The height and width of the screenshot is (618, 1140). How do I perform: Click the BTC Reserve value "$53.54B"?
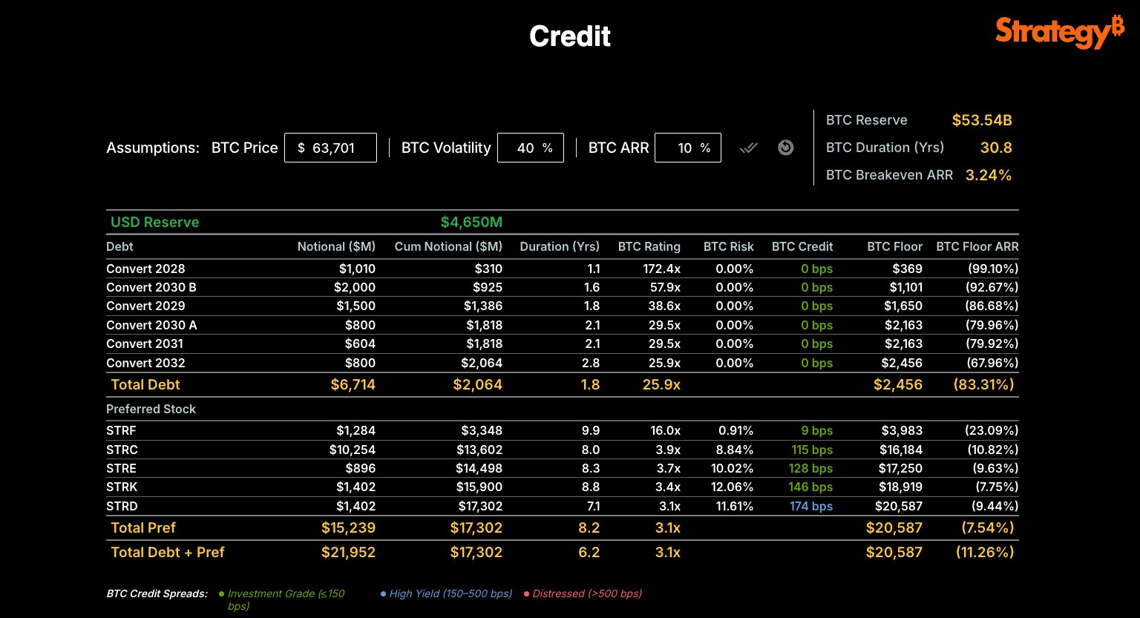[982, 120]
